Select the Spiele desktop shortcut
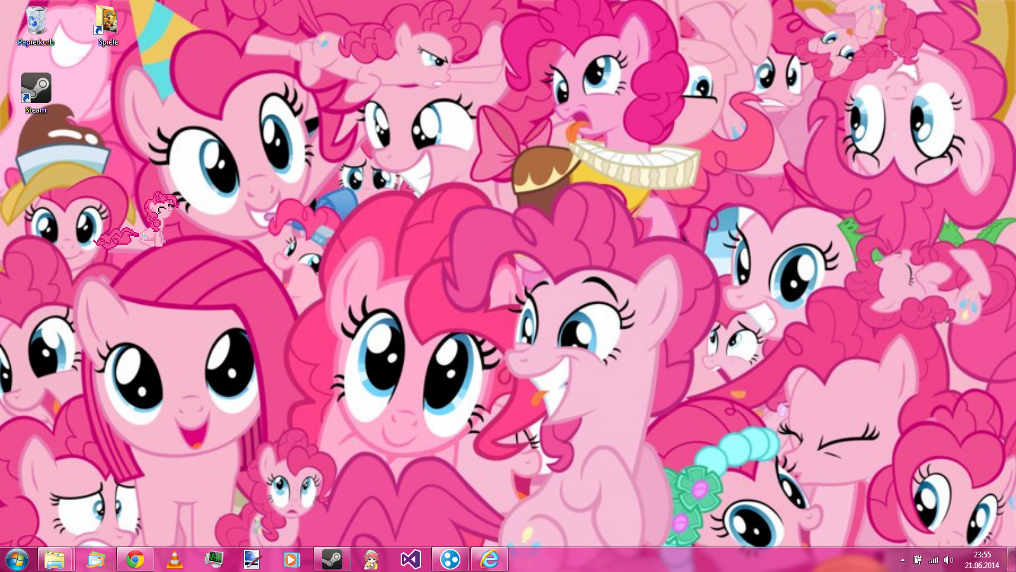 (x=107, y=26)
